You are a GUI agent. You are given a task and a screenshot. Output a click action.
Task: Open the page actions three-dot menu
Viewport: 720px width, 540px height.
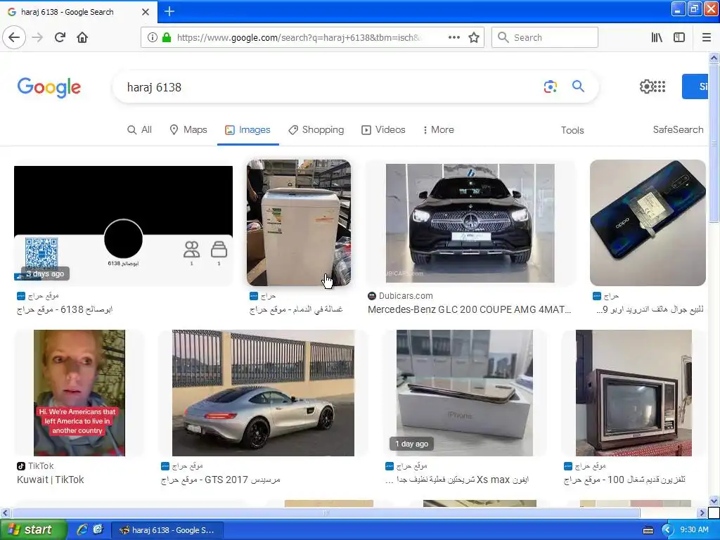454,37
